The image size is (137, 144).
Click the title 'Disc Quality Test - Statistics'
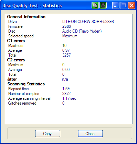(x=32, y=5)
